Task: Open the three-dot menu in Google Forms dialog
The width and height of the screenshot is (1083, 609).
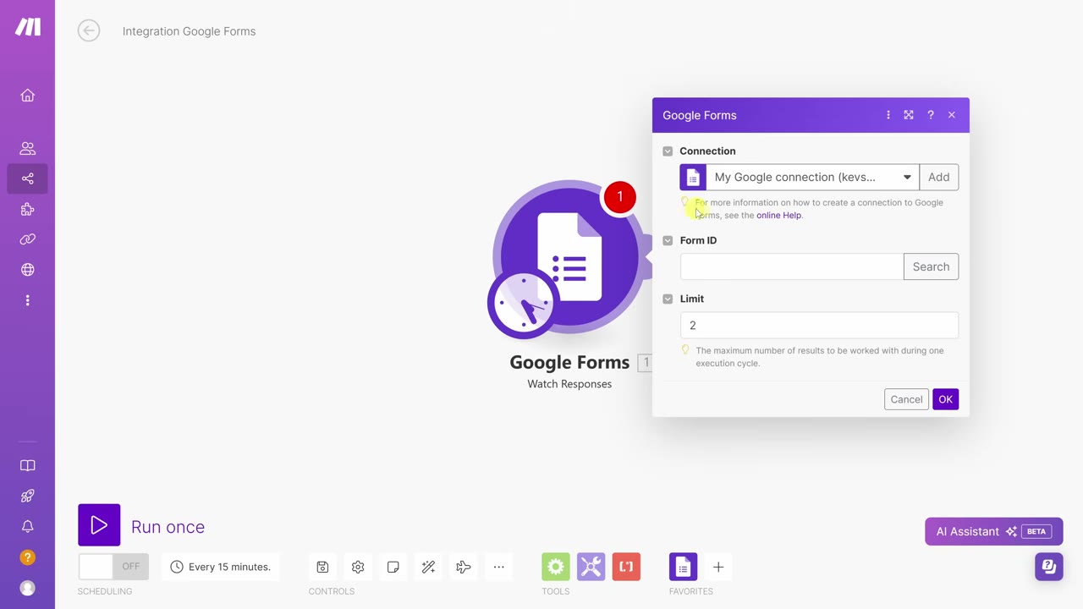Action: (888, 115)
